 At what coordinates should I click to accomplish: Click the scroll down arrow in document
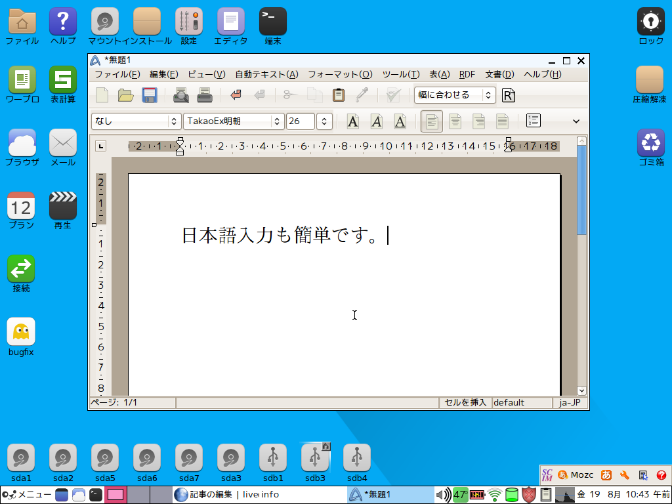click(581, 390)
